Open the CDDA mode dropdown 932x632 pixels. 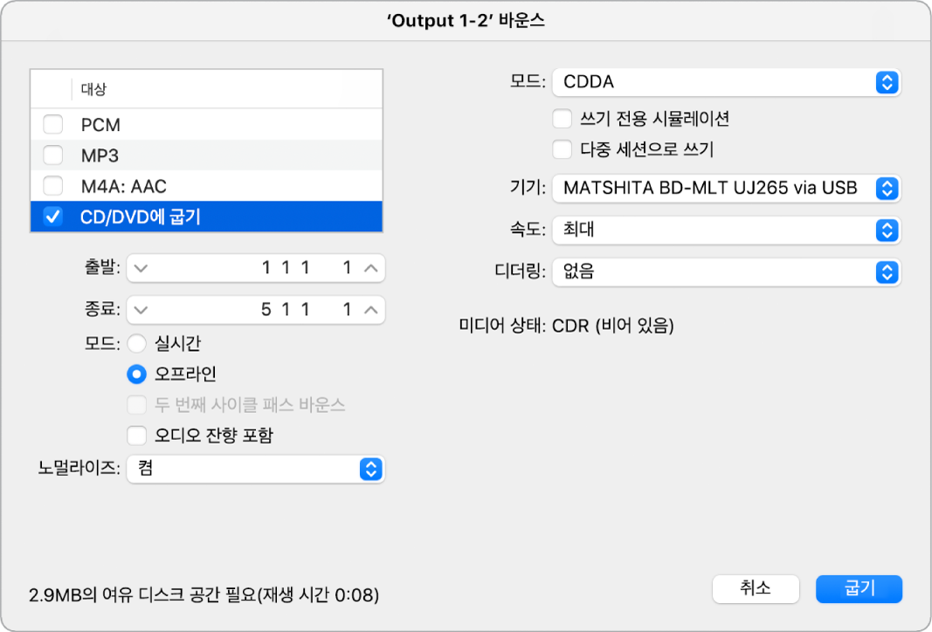coord(726,82)
